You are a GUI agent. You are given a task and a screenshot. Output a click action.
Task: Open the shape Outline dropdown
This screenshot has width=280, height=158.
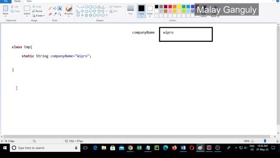[116, 7]
